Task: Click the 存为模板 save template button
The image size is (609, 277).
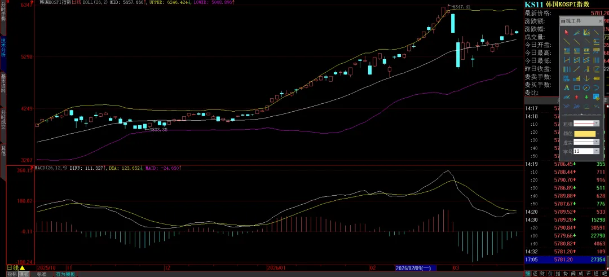Action: point(65,274)
